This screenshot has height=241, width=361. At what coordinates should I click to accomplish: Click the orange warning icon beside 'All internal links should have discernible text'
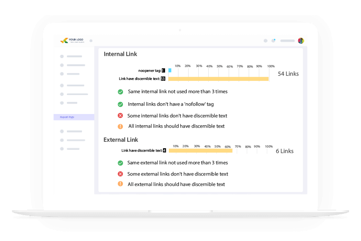[x=120, y=126]
